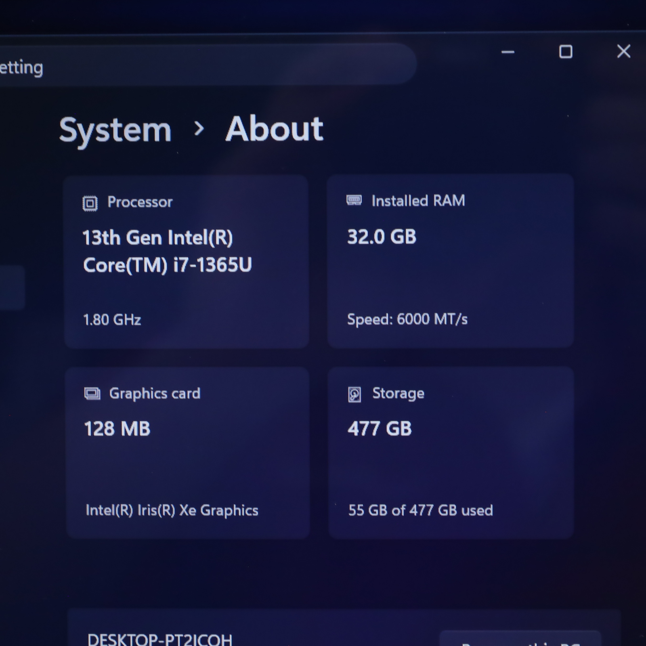The width and height of the screenshot is (646, 646).
Task: Click 'Intel(R) Iris(R) Xe Graphics' text
Action: (x=172, y=510)
